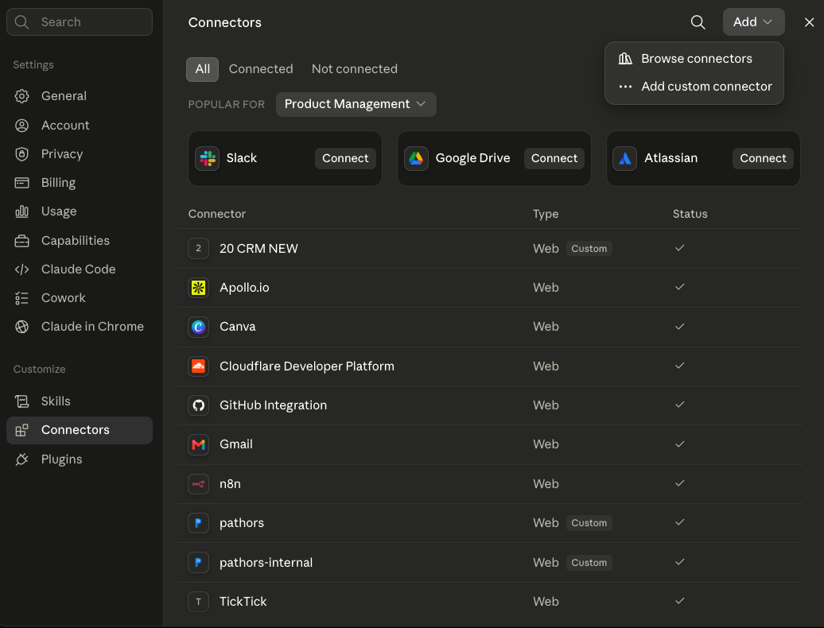Open the Privacy settings page

coord(80,154)
